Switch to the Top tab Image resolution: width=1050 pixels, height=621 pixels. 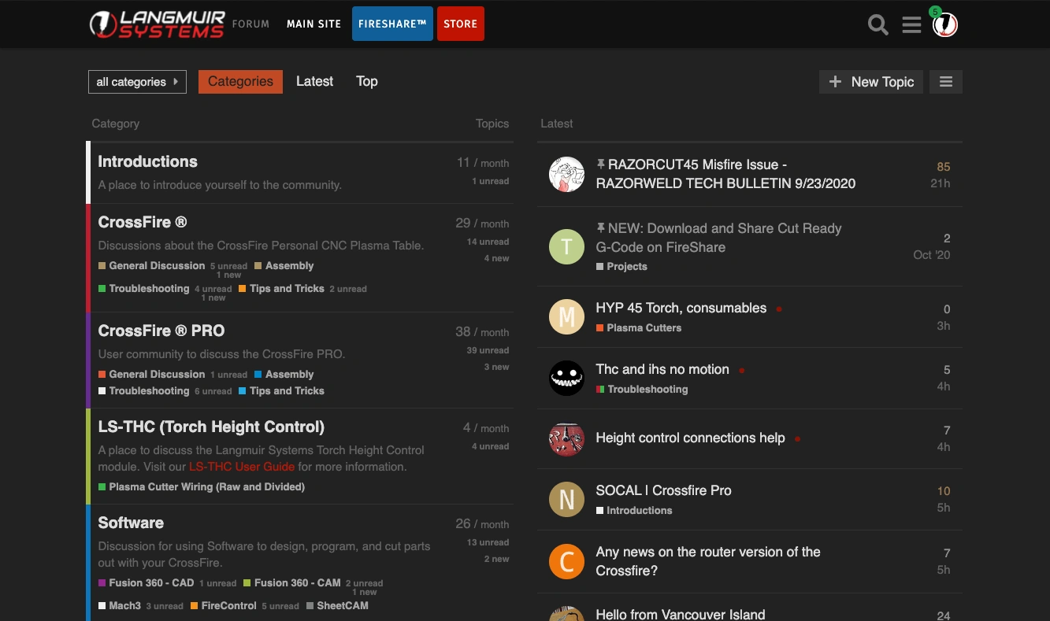coord(366,81)
